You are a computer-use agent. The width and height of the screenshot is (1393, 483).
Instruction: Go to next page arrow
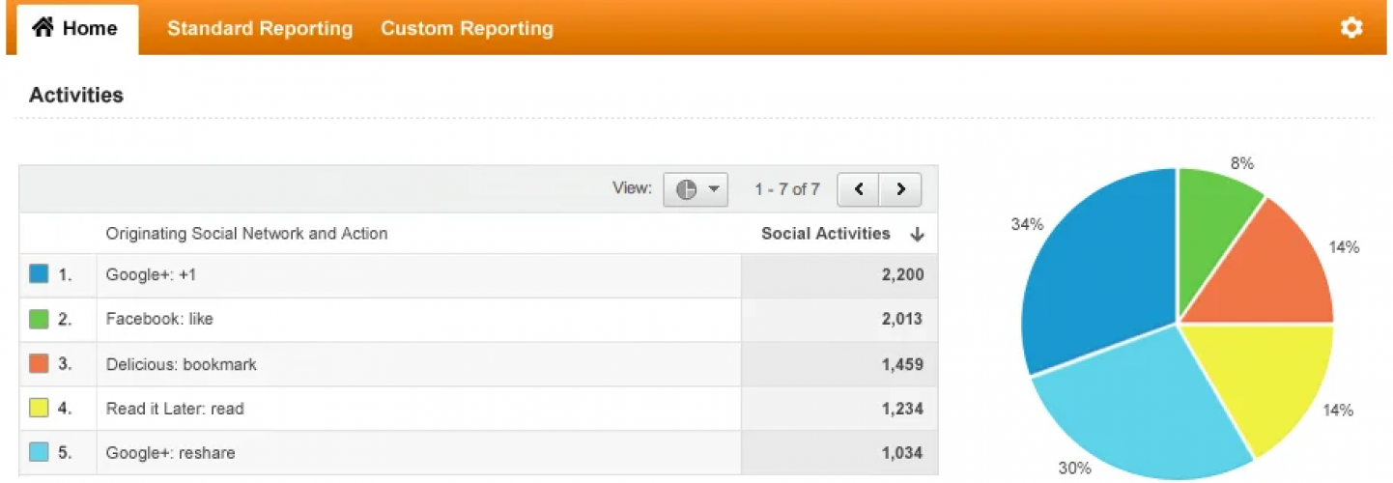900,189
